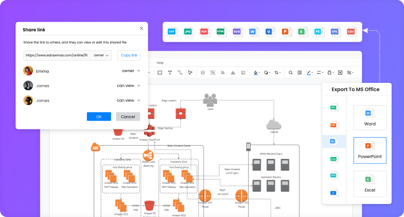Click the PowerPoint export tile
The image size is (404, 217).
(370, 150)
